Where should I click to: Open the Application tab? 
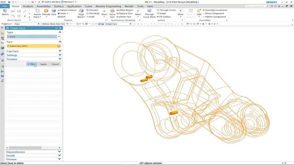click(x=74, y=6)
